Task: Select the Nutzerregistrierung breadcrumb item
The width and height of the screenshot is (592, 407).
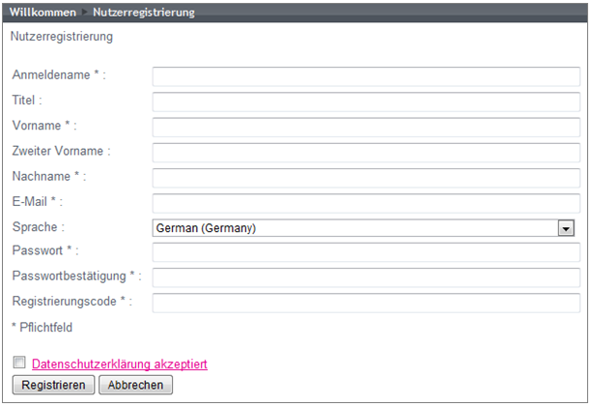Action: (144, 13)
